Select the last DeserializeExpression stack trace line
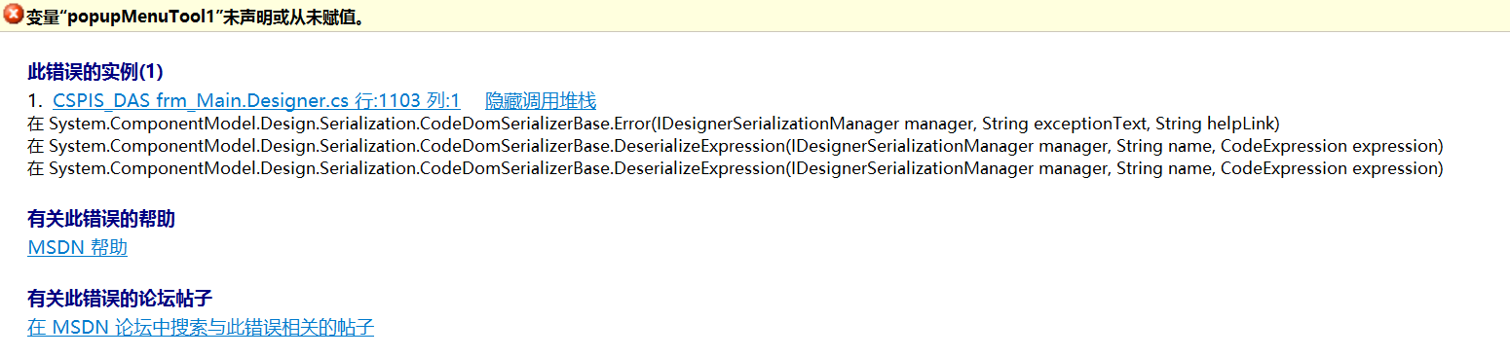Viewport: 1510px width, 357px height. coord(735,168)
